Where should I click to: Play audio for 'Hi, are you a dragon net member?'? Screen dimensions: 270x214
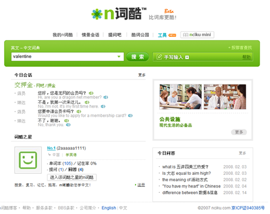point(106,97)
